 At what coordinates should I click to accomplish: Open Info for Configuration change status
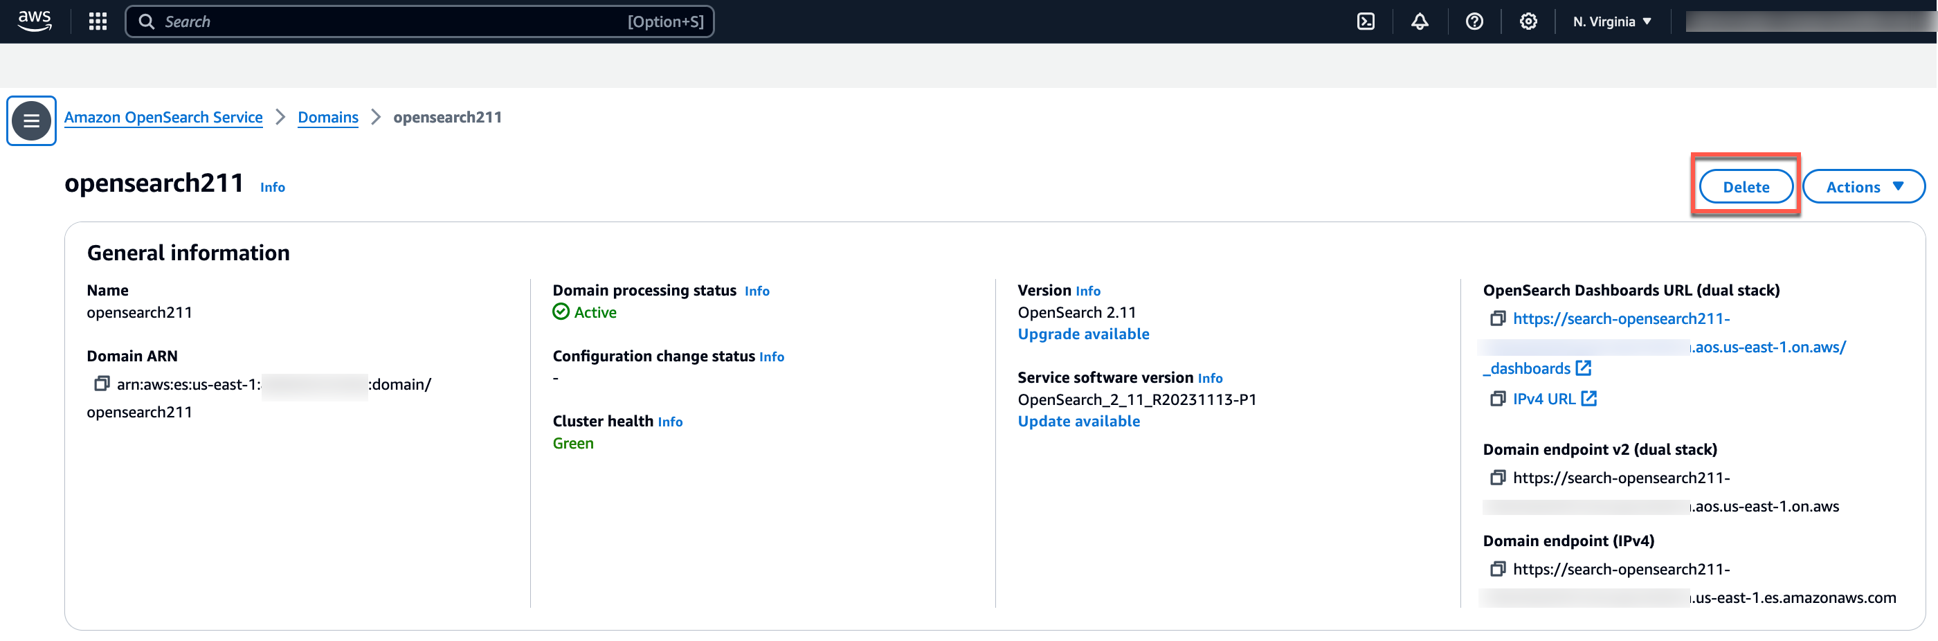pyautogui.click(x=771, y=356)
